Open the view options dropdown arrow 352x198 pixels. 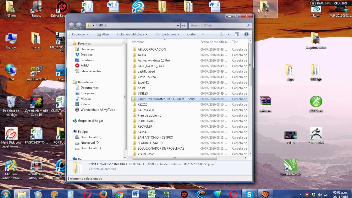228,34
